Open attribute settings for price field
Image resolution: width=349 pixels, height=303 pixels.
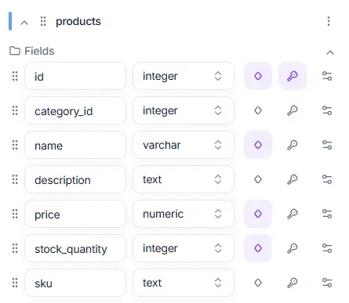[327, 214]
